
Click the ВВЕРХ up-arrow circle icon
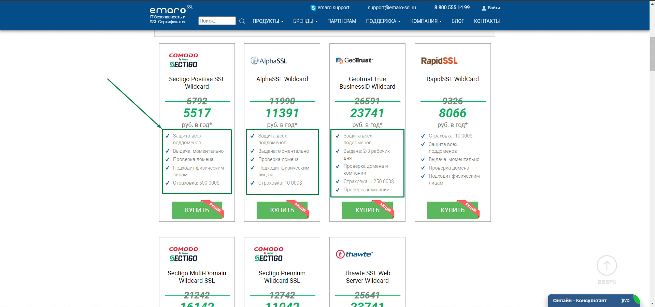[x=607, y=265]
